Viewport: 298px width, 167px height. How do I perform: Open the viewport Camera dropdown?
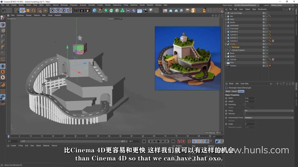pyautogui.click(x=115, y=19)
